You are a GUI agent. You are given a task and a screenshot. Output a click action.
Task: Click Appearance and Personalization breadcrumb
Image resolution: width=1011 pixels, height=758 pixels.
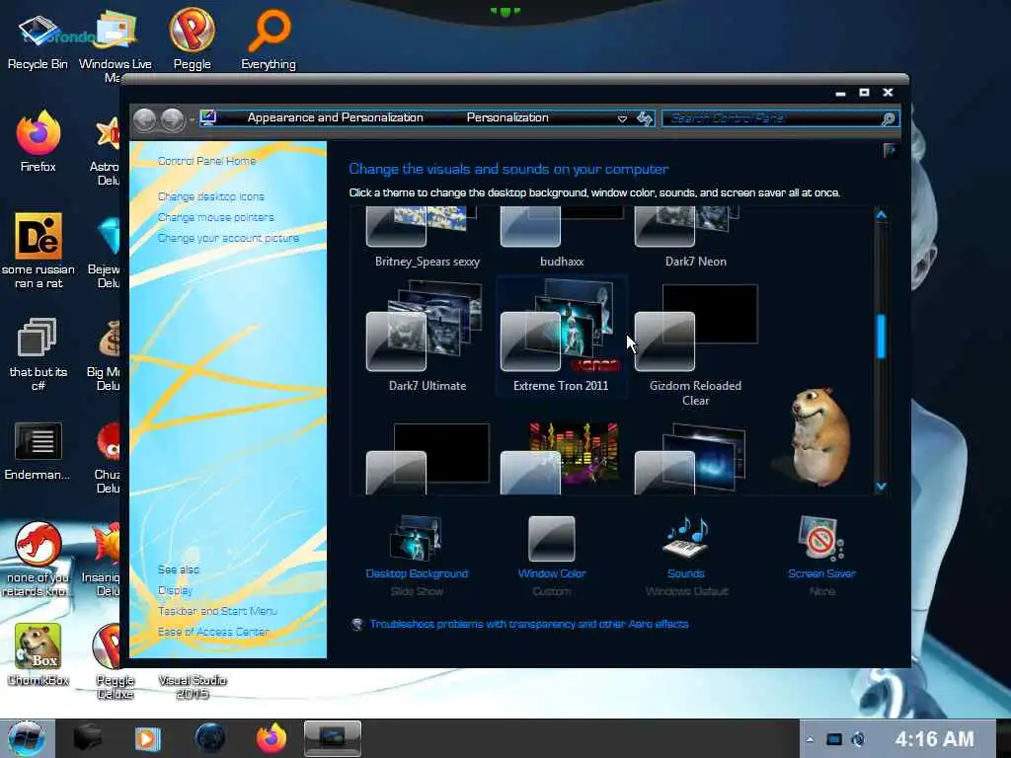point(336,118)
